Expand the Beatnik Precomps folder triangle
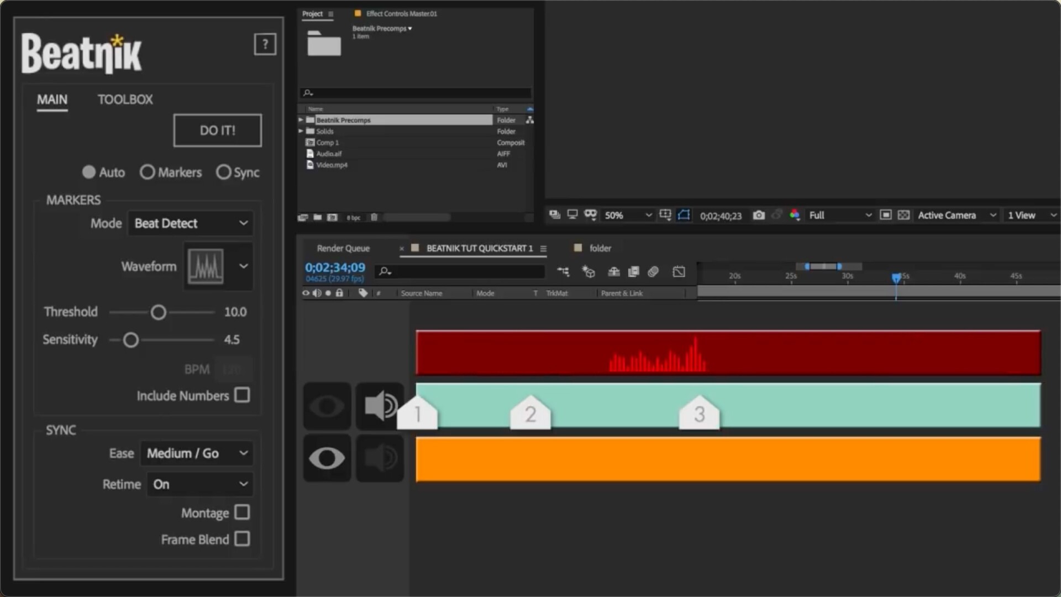Viewport: 1061px width, 597px height. point(301,120)
